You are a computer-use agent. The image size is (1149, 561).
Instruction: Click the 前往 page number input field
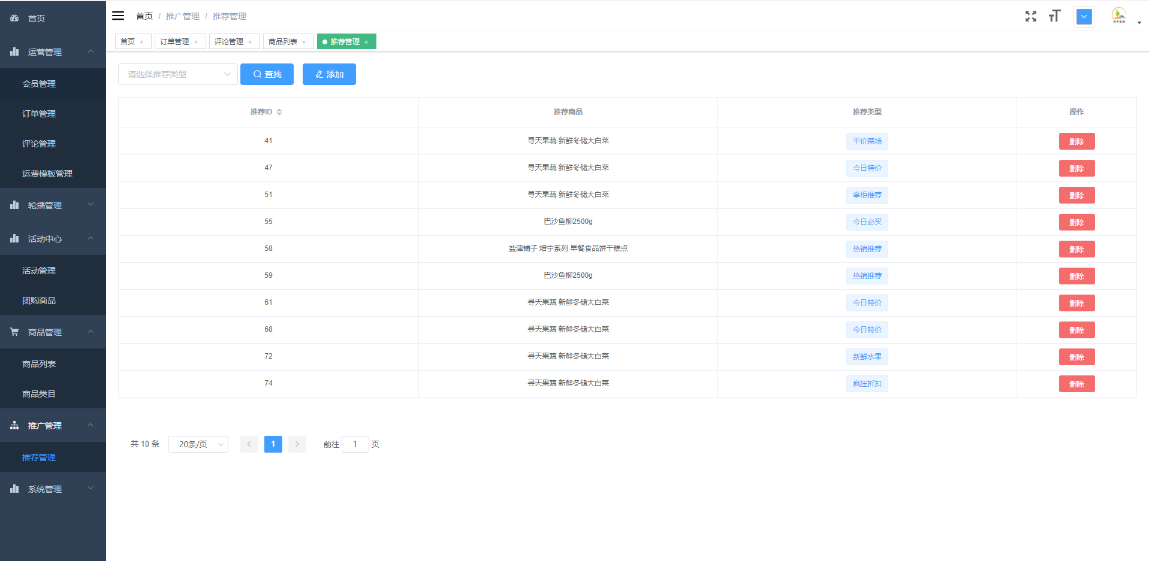(355, 444)
